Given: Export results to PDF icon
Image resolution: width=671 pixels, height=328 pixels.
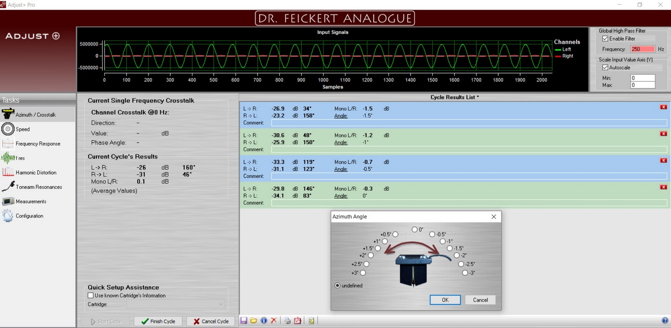Looking at the screenshot, I should [298, 320].
